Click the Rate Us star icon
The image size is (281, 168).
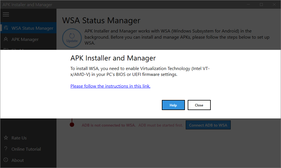[x=6, y=138]
